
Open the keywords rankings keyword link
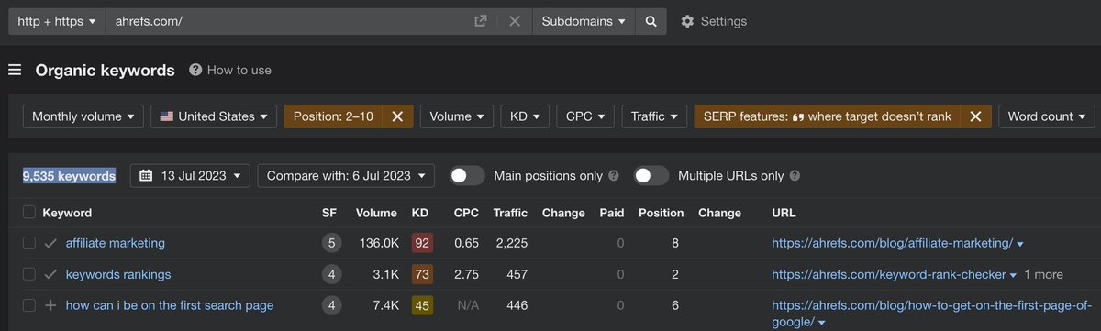click(118, 274)
